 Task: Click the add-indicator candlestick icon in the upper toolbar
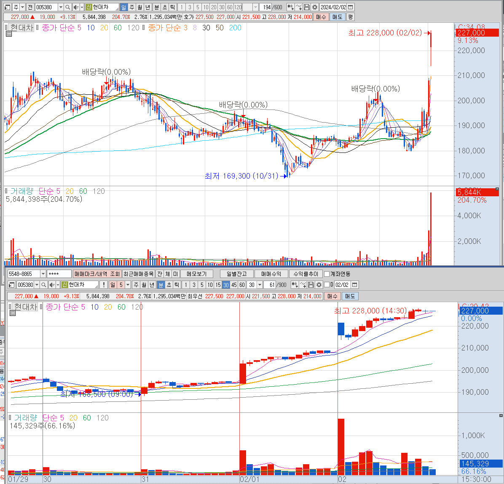(291, 7)
